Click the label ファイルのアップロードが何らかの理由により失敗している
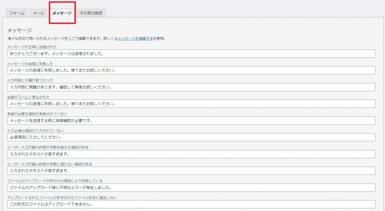 click(55, 181)
